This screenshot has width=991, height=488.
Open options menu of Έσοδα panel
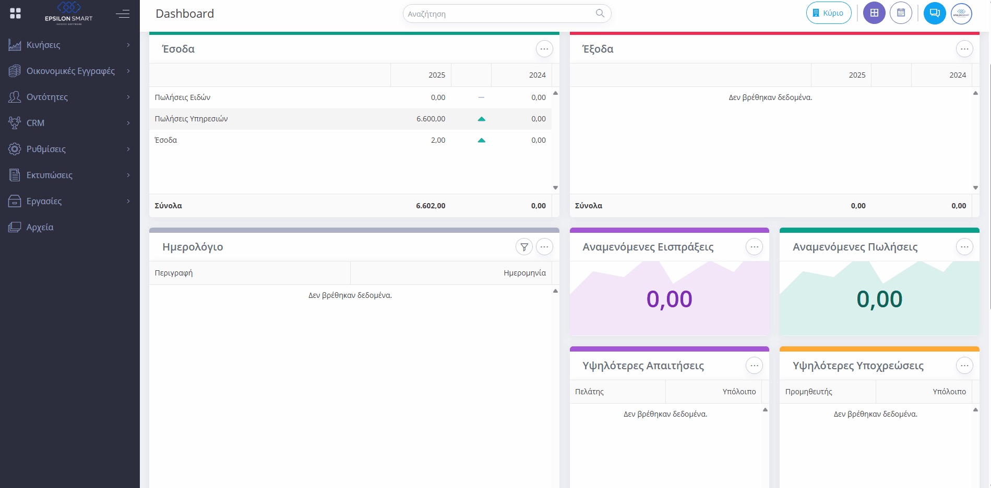pyautogui.click(x=544, y=49)
